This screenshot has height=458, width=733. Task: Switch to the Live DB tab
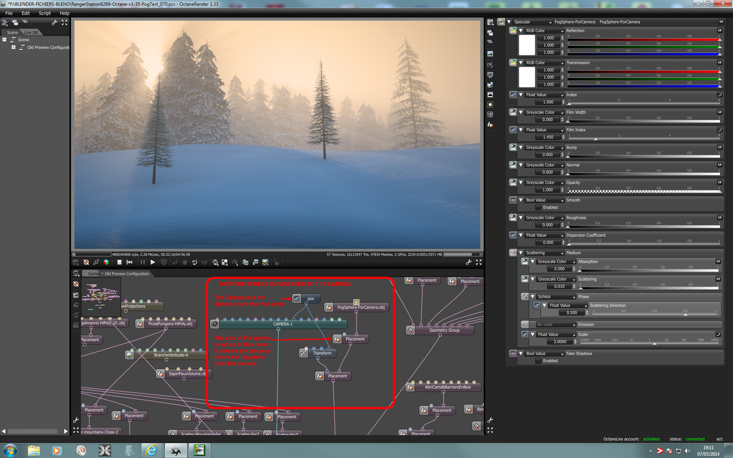[31, 32]
